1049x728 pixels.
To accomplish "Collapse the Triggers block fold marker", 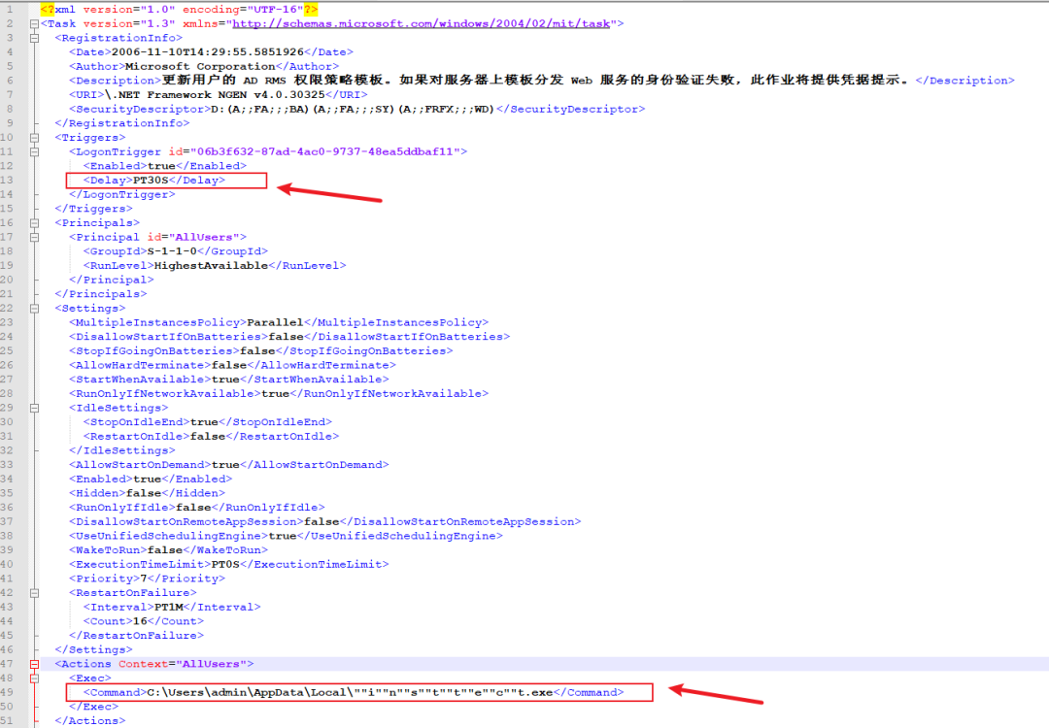I will (34, 138).
